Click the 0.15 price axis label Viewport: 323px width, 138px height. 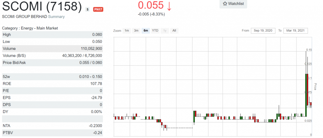click(x=309, y=50)
